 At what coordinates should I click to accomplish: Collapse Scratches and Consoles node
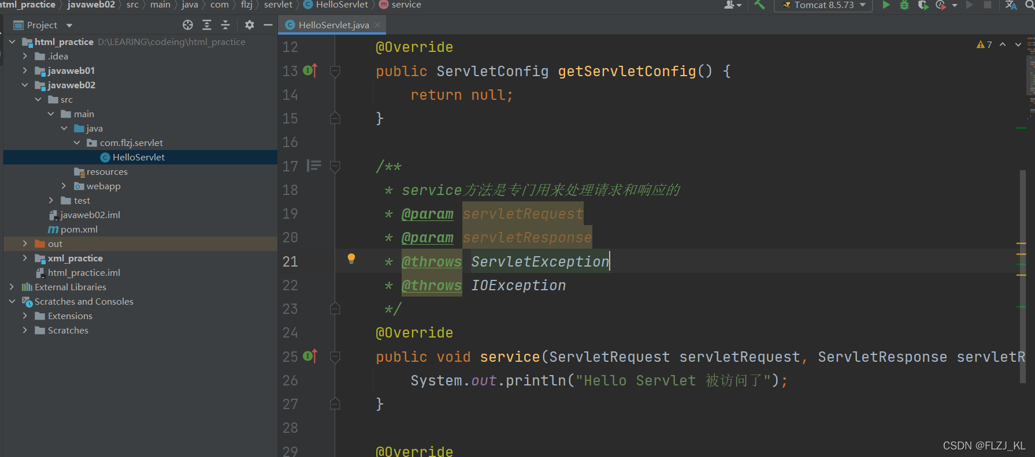[x=12, y=301]
